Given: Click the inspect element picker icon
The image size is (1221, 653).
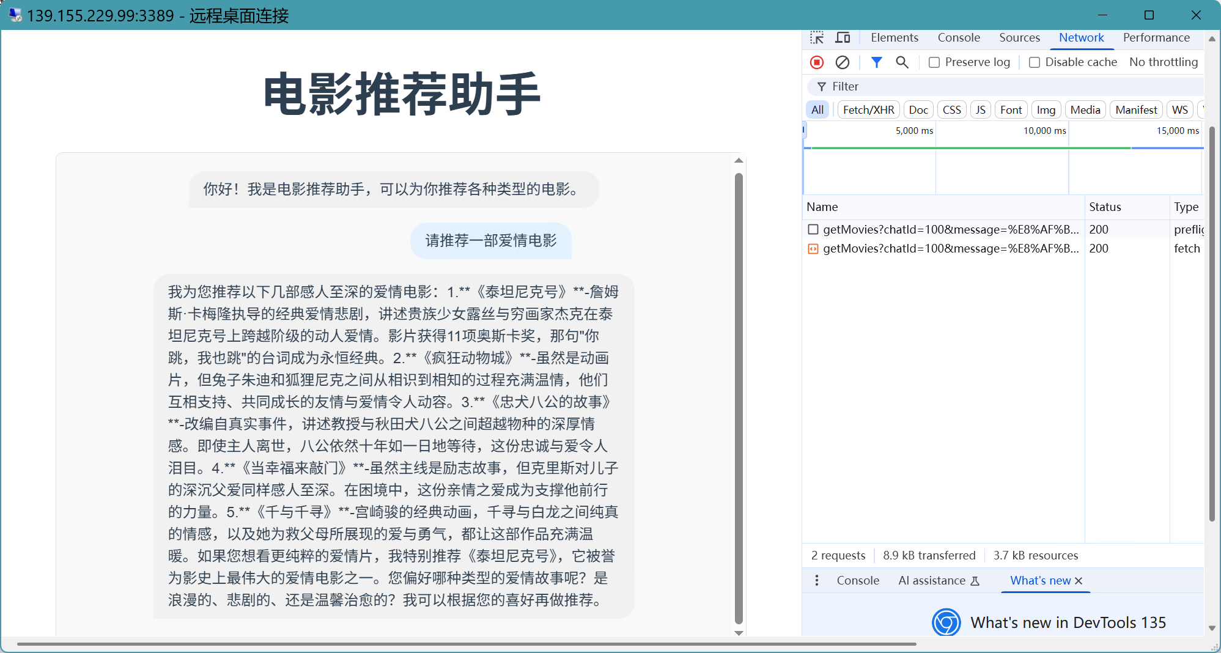Looking at the screenshot, I should point(817,38).
